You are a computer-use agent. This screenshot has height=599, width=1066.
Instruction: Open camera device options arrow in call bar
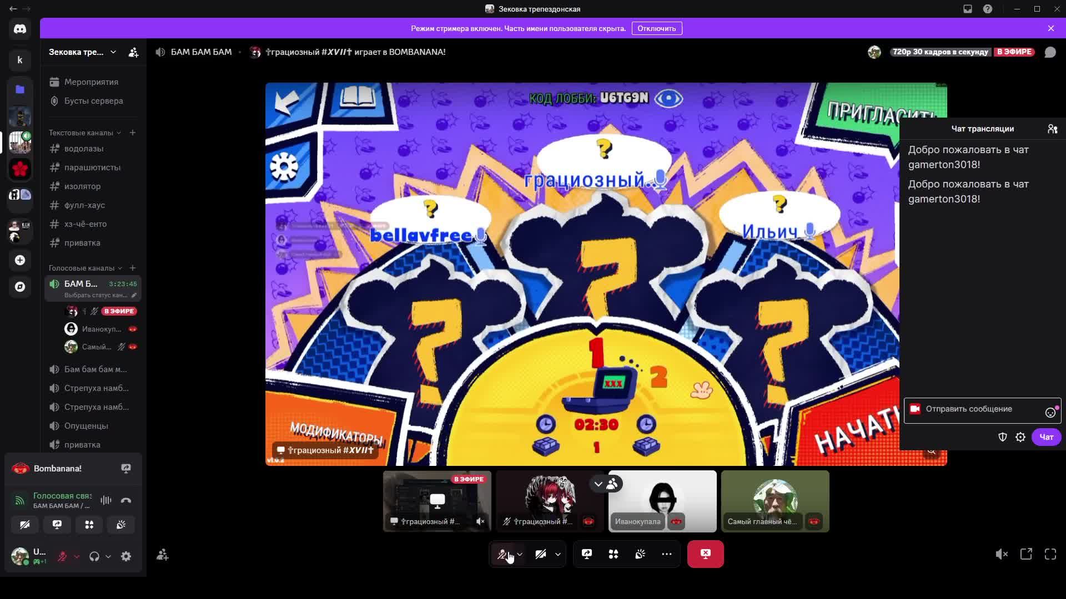tap(558, 554)
